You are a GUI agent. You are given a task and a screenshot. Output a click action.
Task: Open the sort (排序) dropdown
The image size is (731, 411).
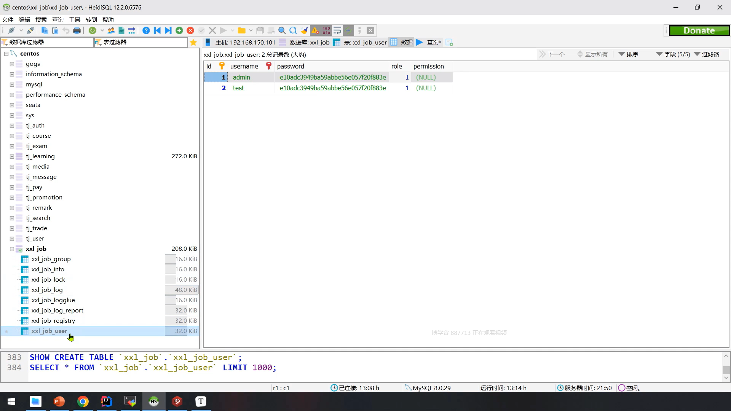coord(628,54)
